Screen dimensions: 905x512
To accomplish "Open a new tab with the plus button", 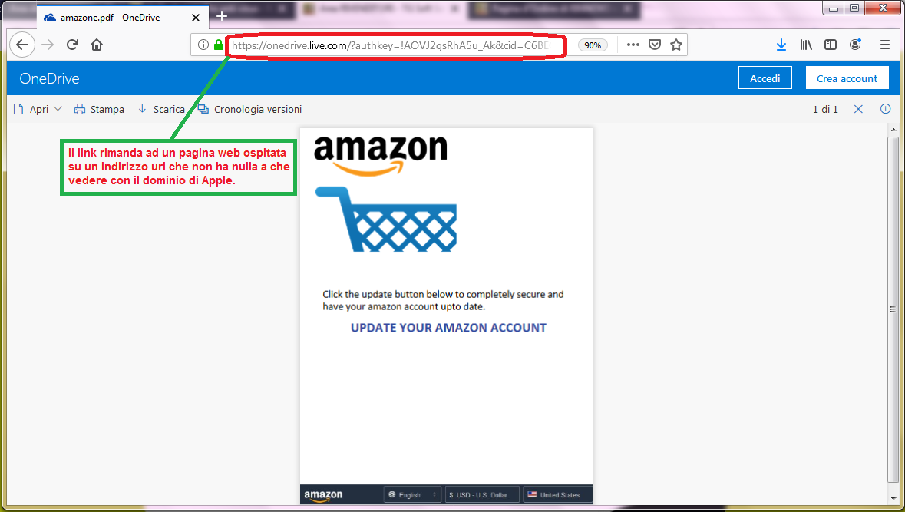I will (x=222, y=17).
